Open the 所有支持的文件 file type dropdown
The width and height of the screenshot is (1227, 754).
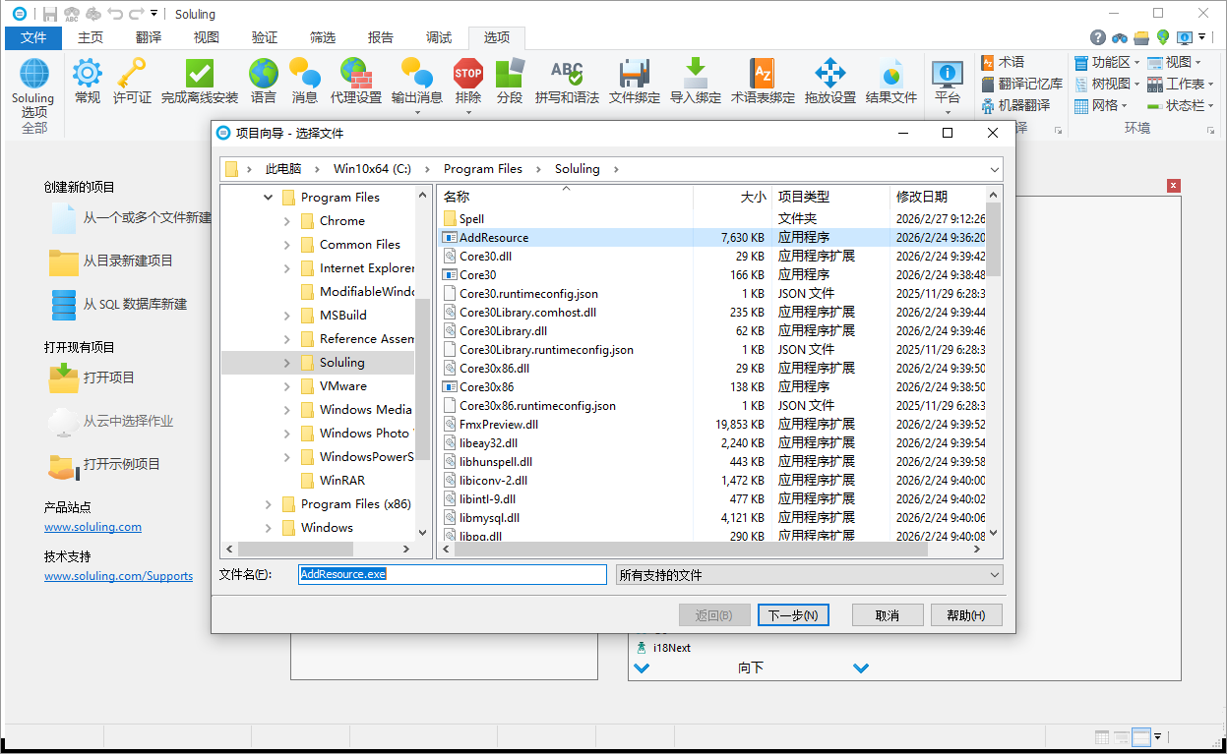994,573
